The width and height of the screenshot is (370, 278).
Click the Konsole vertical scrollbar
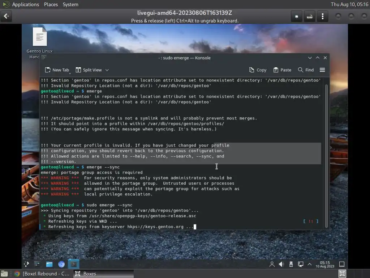(327, 156)
